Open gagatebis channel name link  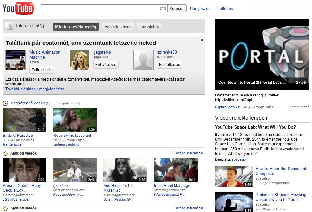(102, 52)
